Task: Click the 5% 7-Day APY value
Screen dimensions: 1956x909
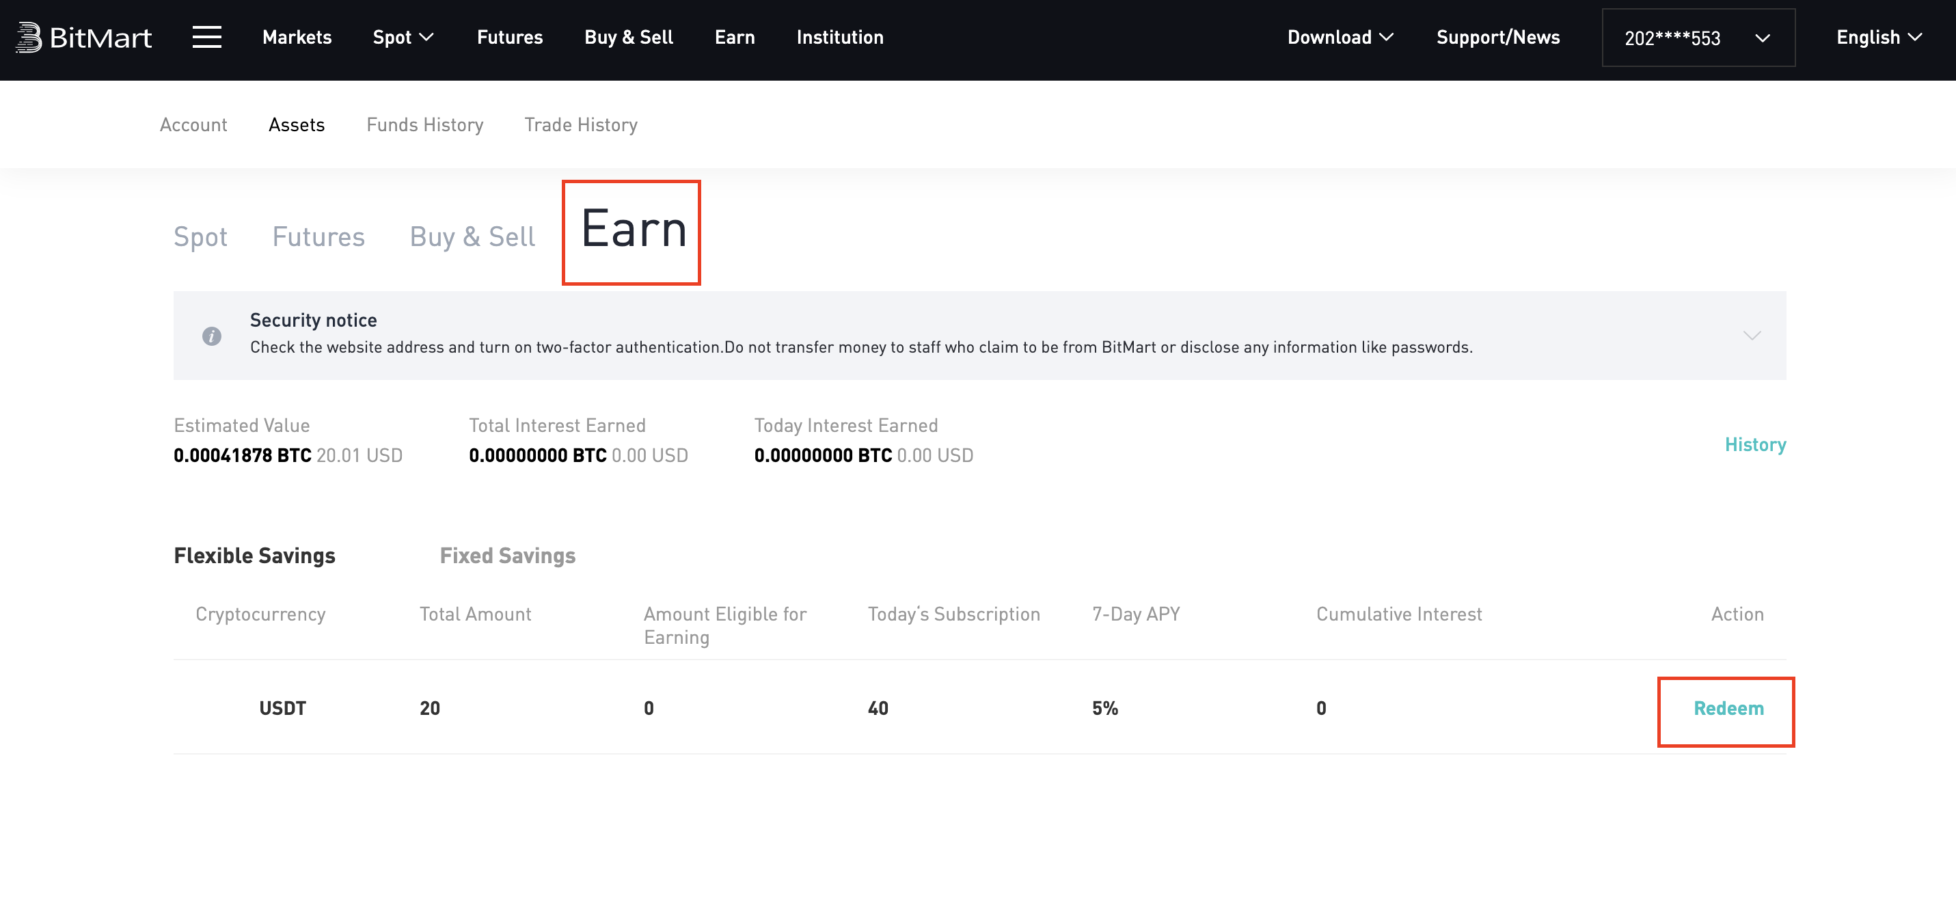Action: click(x=1105, y=709)
